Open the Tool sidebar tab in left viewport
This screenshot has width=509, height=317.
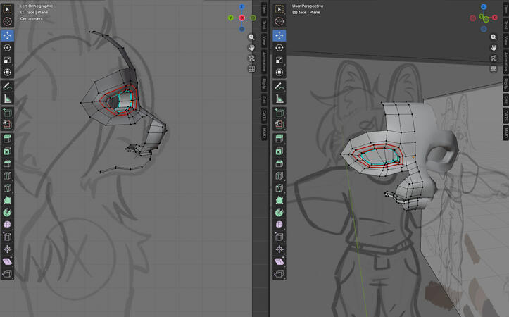(264, 25)
